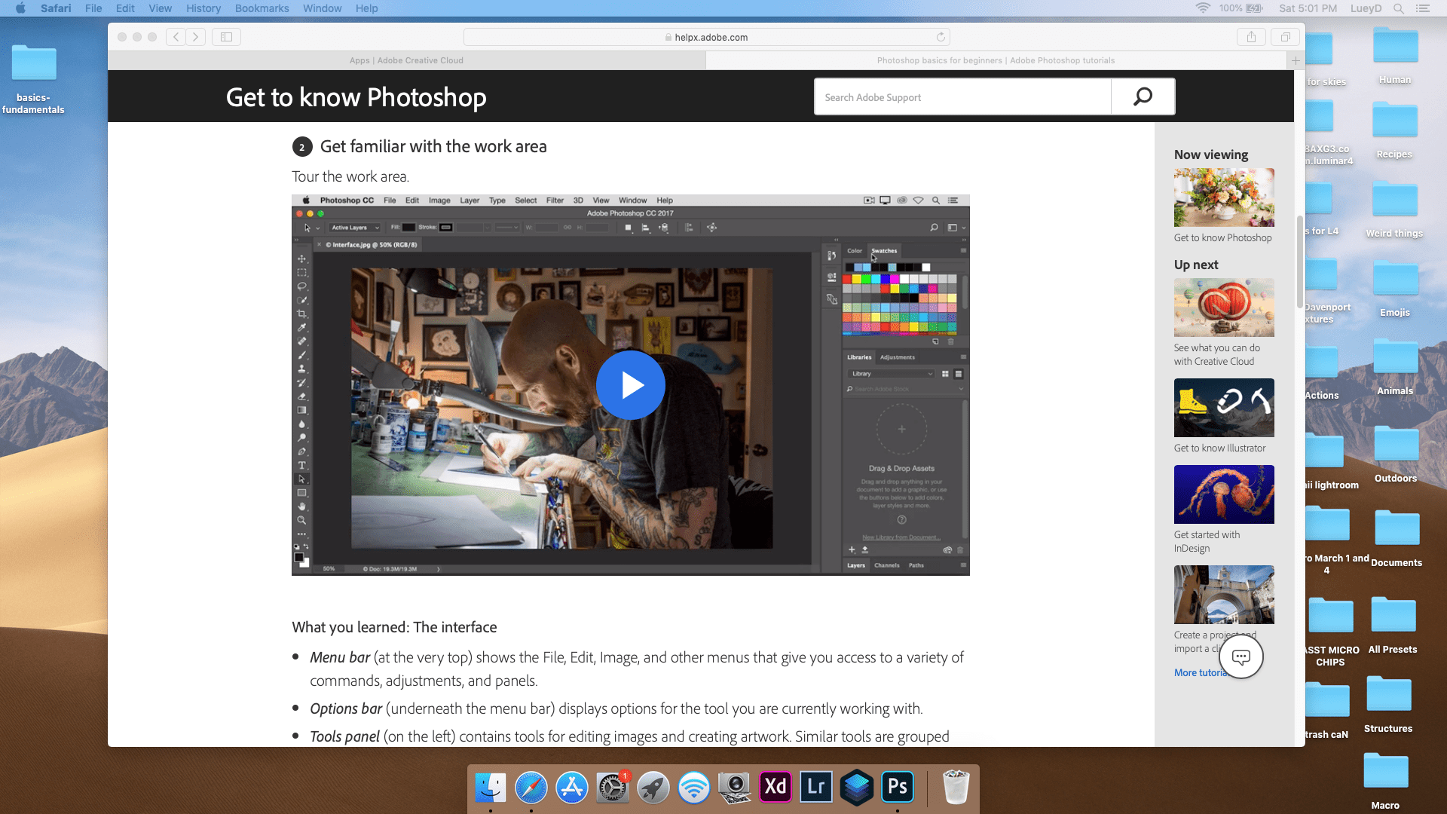Toggle the Safari sidebar

225,36
